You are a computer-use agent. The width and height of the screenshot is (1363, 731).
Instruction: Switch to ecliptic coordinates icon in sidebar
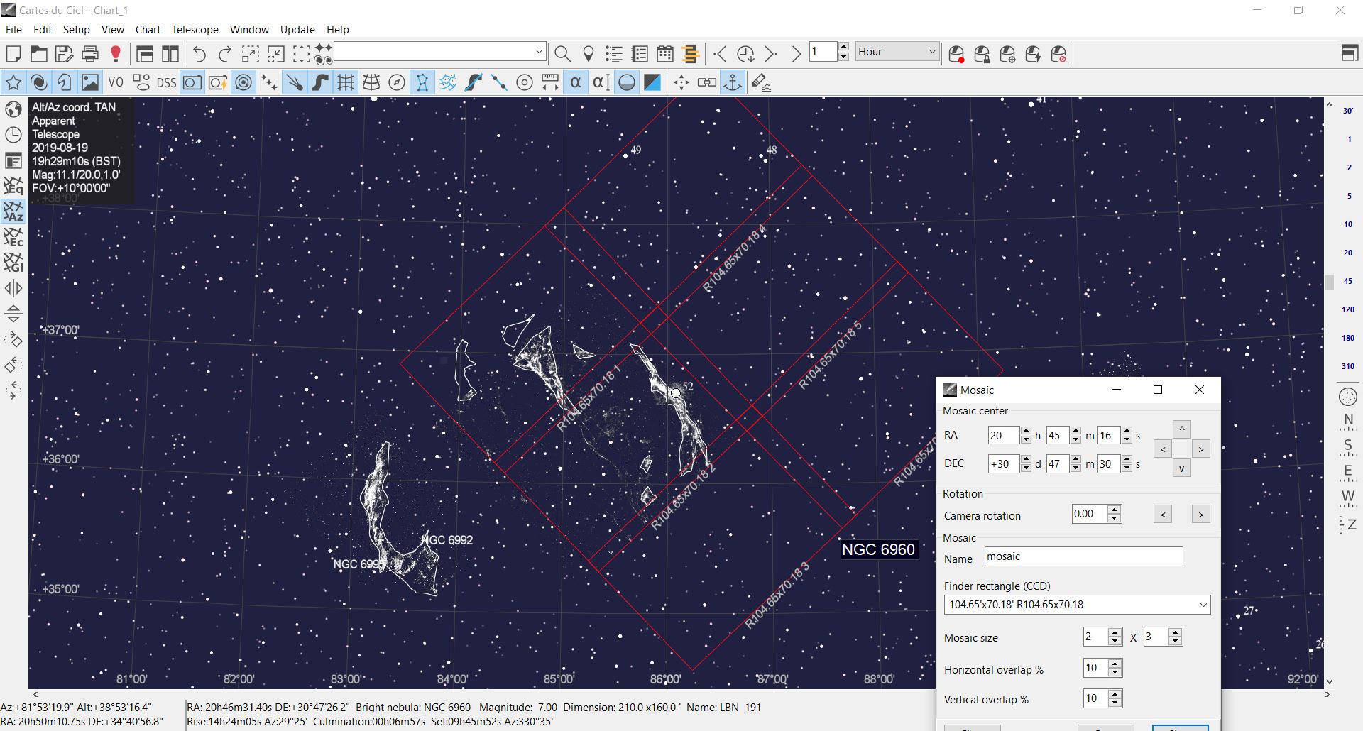pyautogui.click(x=13, y=237)
